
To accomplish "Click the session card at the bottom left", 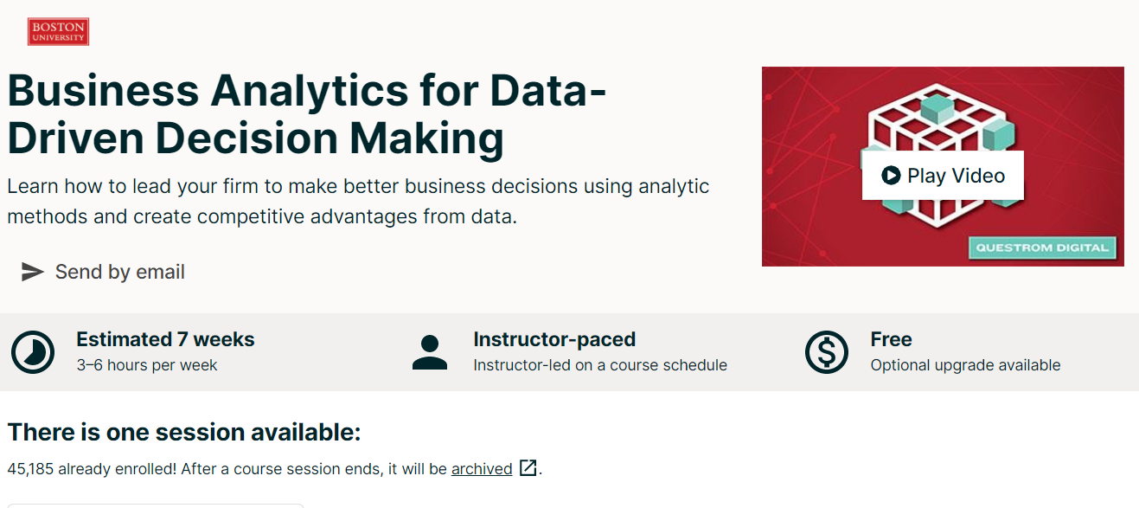I will (x=154, y=505).
